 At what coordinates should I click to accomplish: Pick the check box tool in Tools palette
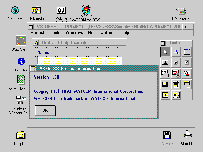(x=187, y=63)
